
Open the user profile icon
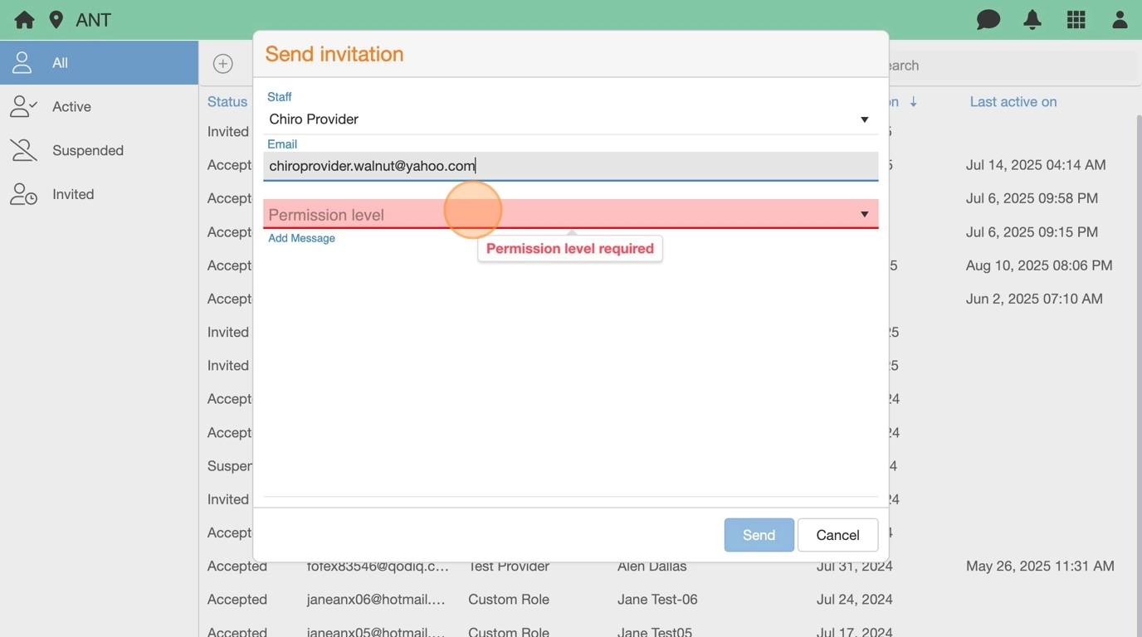[1120, 20]
